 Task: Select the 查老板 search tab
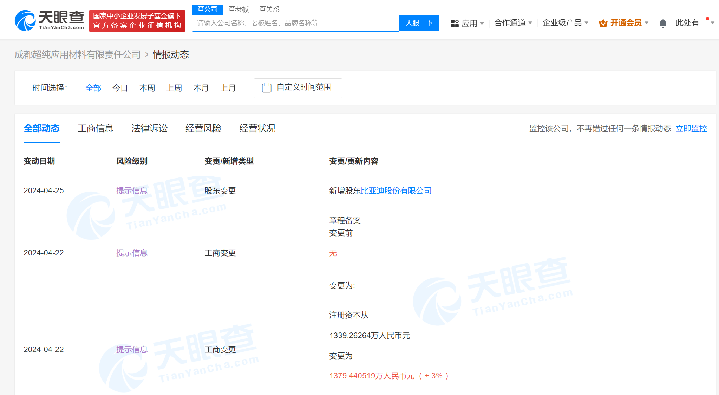pyautogui.click(x=238, y=9)
